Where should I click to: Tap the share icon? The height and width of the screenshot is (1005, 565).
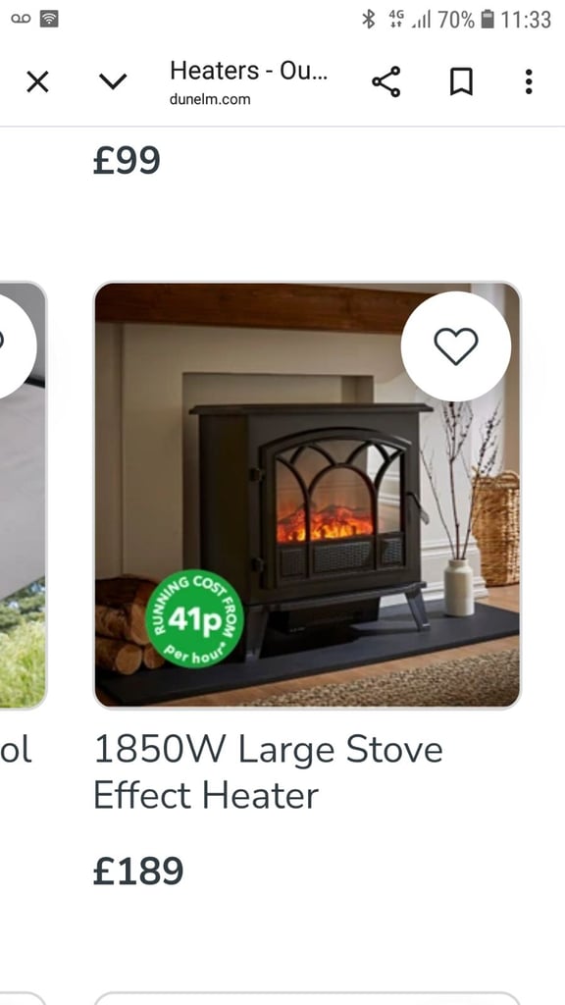point(386,82)
